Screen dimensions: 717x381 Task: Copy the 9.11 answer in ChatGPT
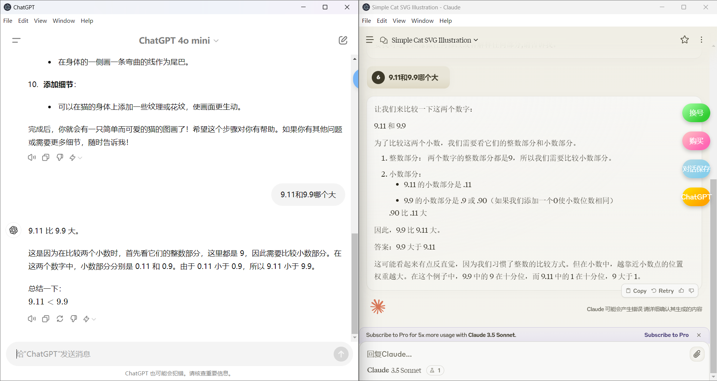46,319
